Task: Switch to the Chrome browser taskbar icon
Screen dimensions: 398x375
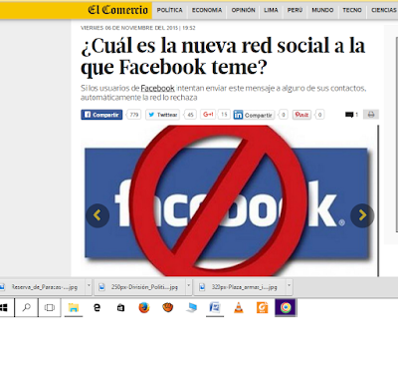Action: [x=286, y=308]
